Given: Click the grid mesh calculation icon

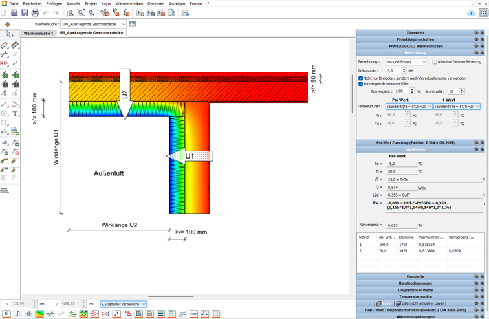Looking at the screenshot, I should coord(105,13).
